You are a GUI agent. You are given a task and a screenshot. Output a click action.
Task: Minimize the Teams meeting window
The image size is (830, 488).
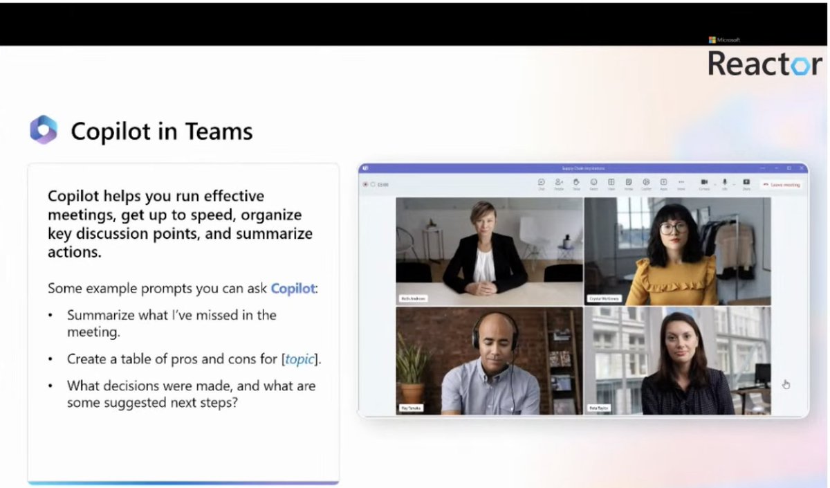[776, 168]
